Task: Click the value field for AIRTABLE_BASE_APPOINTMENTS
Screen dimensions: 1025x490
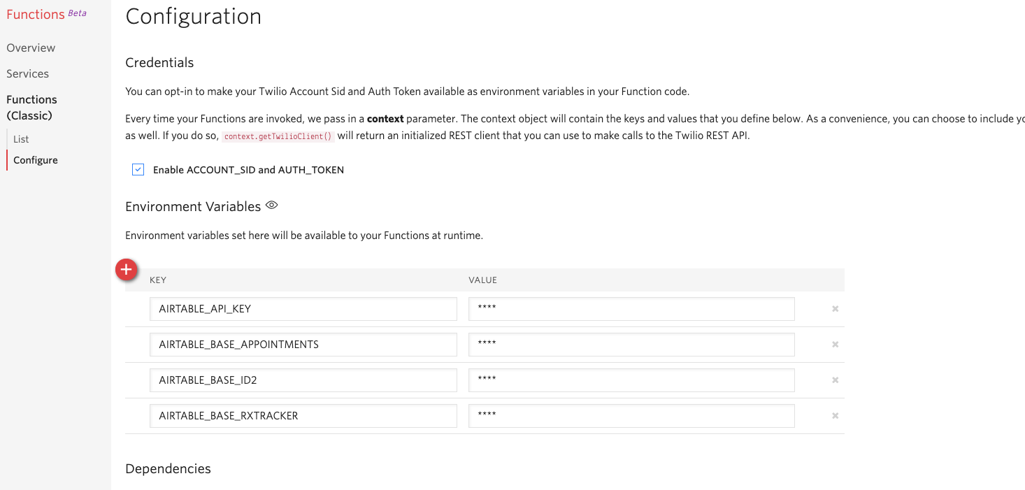Action: tap(631, 345)
